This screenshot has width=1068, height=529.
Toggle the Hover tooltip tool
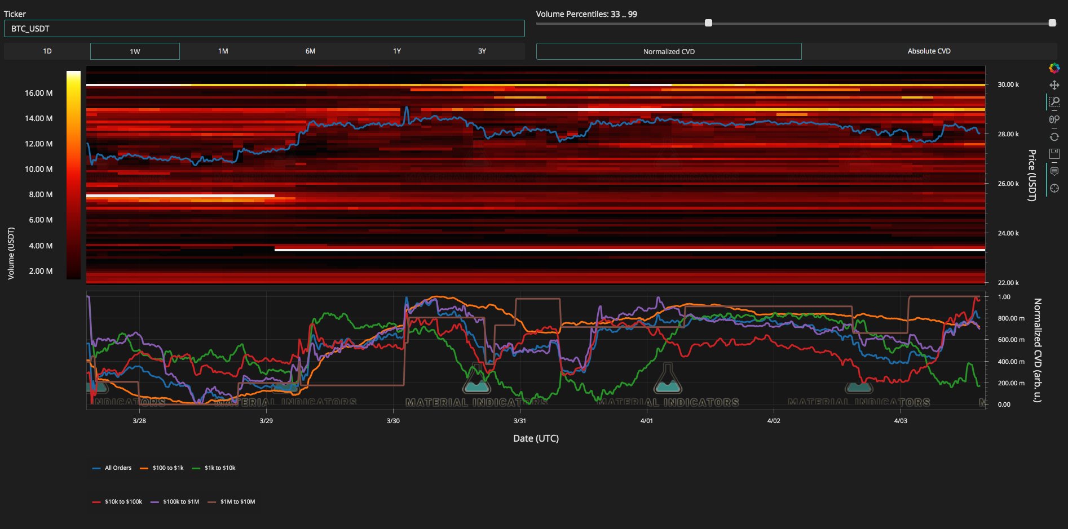pyautogui.click(x=1054, y=171)
